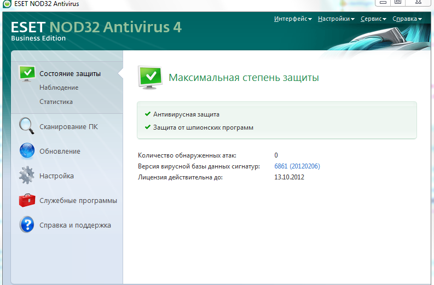Screen dimensions: 434x285
Task: Click the gear settings icon in sidebar
Action: point(27,175)
